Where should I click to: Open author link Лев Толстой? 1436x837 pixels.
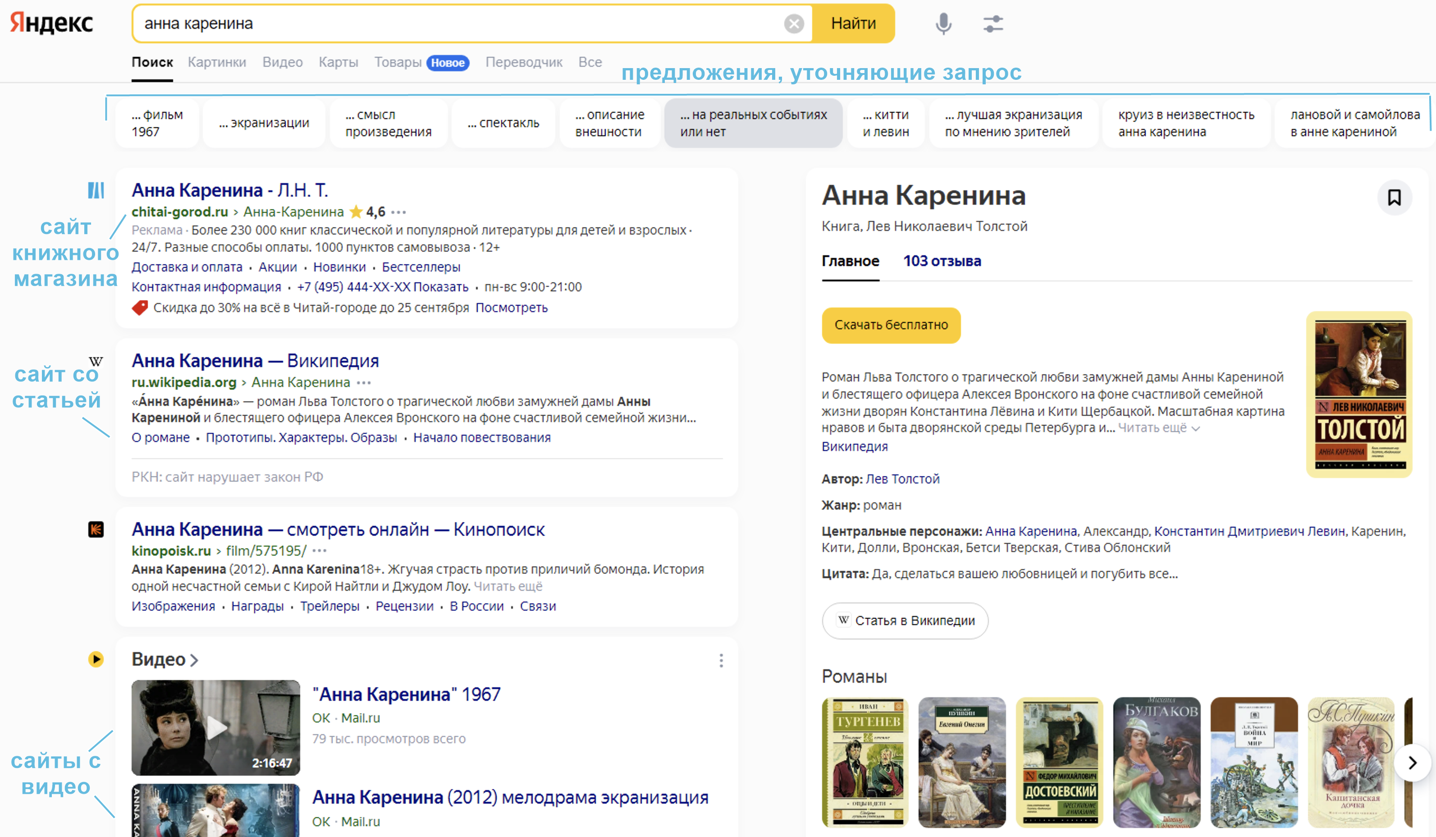pos(903,479)
